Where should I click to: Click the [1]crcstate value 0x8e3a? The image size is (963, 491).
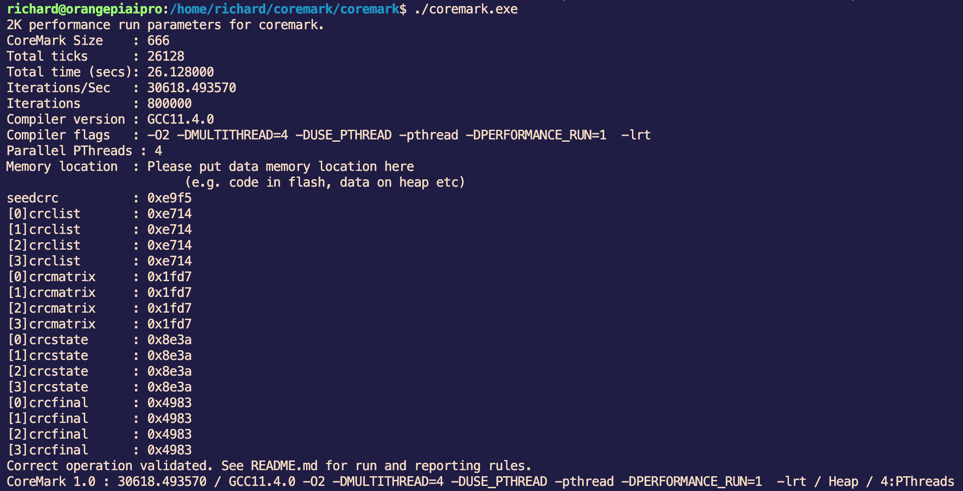169,355
